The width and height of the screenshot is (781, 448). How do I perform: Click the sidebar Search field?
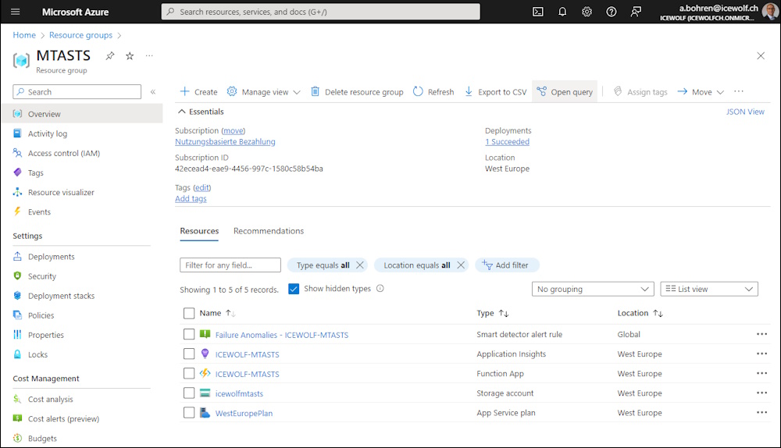click(x=77, y=91)
